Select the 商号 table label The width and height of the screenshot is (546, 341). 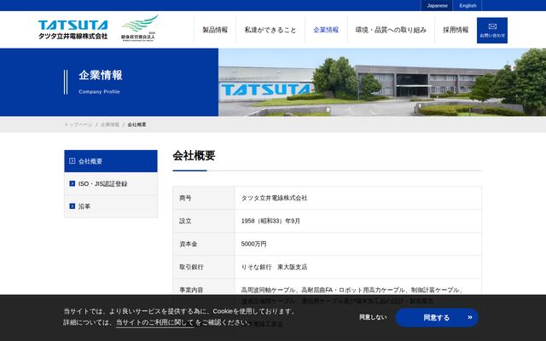point(185,198)
